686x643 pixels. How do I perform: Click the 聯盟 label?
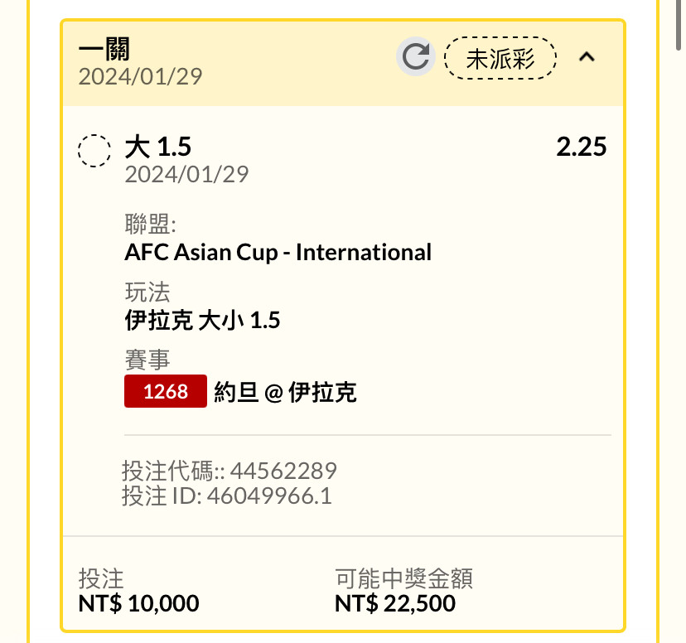[x=150, y=224]
